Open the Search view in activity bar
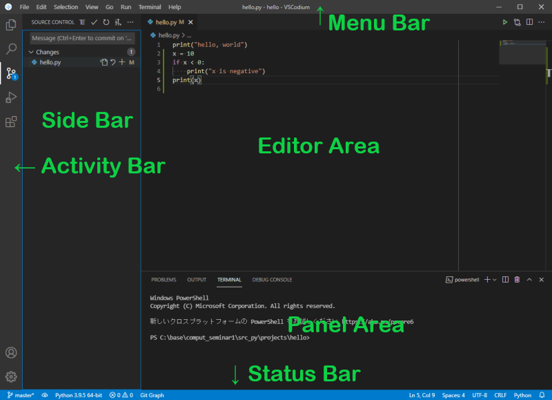 tap(11, 49)
